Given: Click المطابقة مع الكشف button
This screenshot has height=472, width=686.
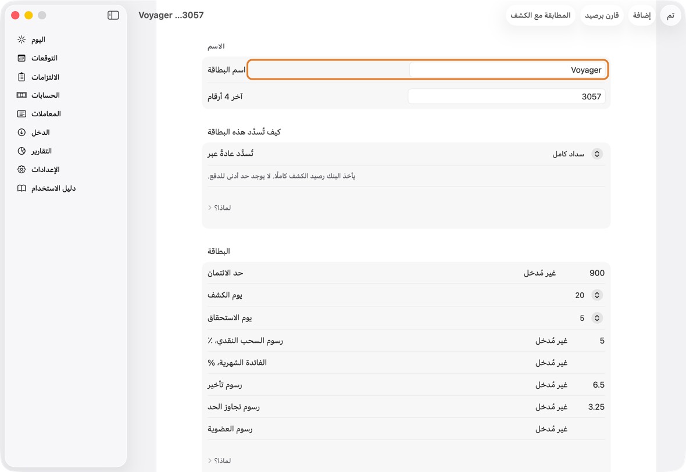Looking at the screenshot, I should (x=540, y=15).
